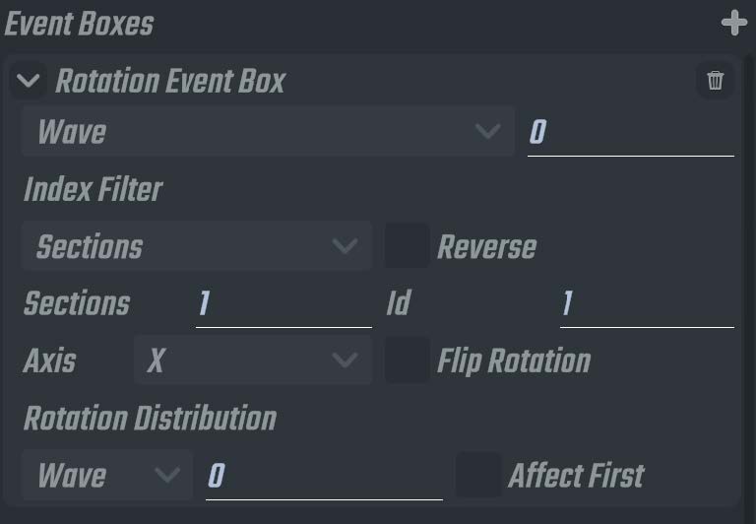Click the Rotation Distribution heading
This screenshot has height=524, width=756.
coord(150,418)
